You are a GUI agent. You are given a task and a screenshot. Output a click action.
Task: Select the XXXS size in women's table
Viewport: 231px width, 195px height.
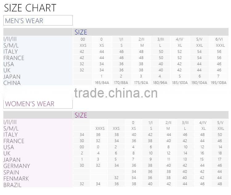100,129
